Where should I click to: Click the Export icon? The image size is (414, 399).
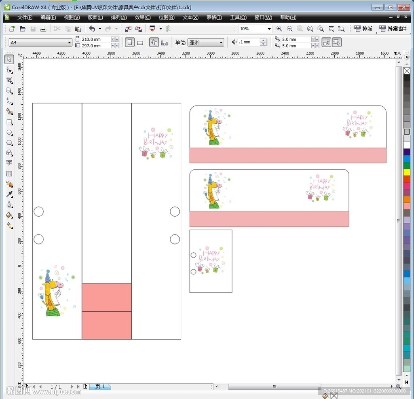(x=139, y=29)
